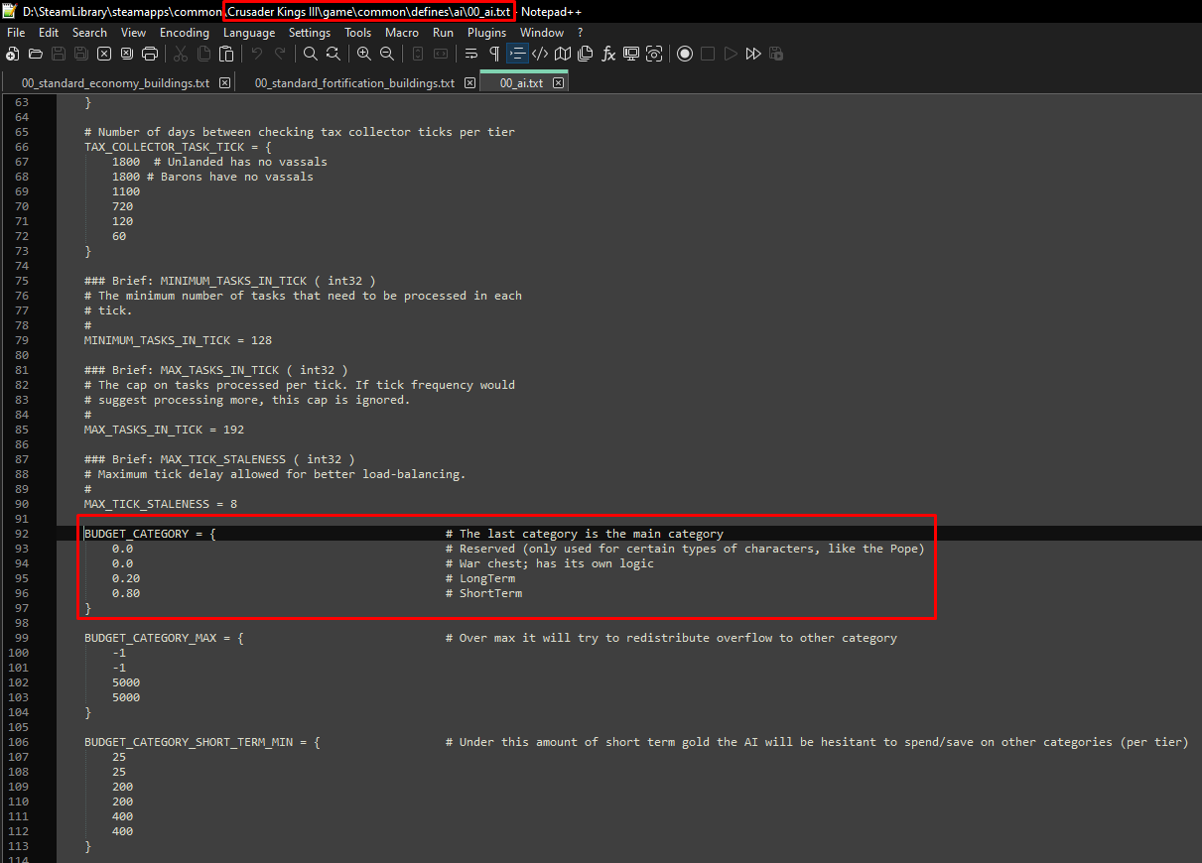Click the Zoom Out icon
Viewport: 1202px width, 863px height.
click(x=387, y=54)
